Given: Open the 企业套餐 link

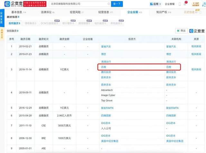Looking at the screenshot, I should (170, 5).
